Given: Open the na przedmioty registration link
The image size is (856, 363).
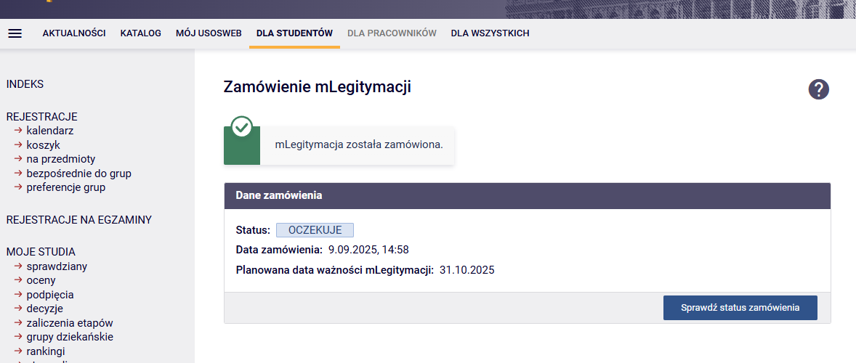Looking at the screenshot, I should pos(60,159).
